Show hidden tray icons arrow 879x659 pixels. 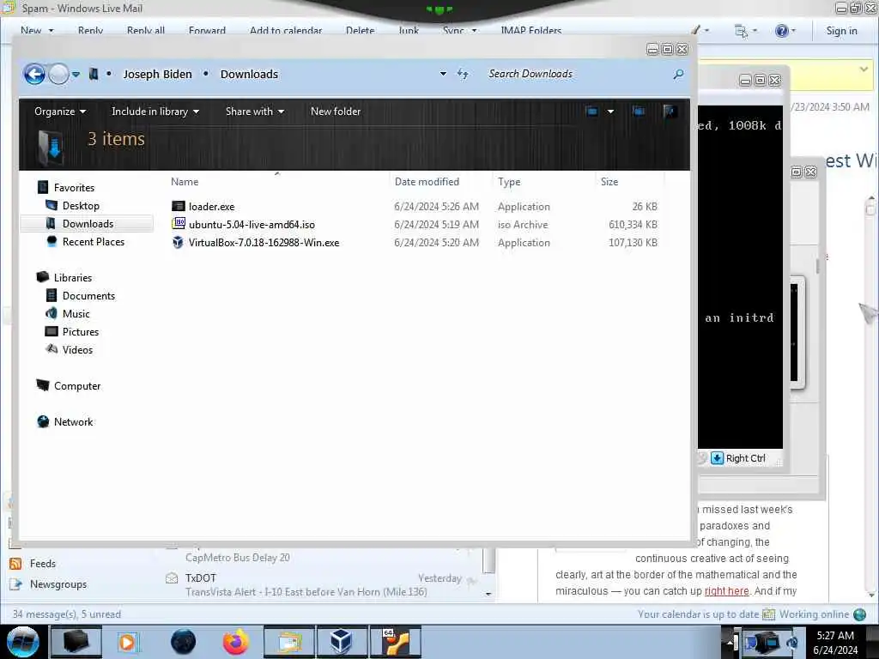731,642
